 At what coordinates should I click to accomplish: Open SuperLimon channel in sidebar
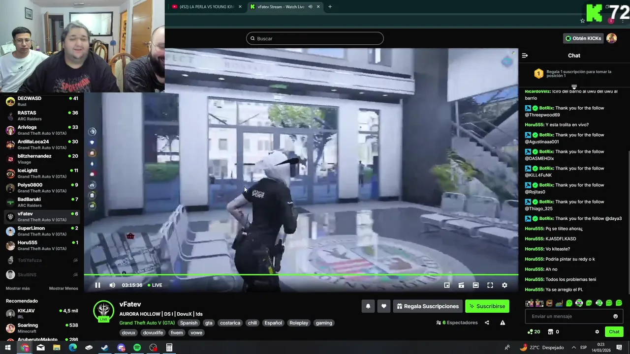coord(42,231)
